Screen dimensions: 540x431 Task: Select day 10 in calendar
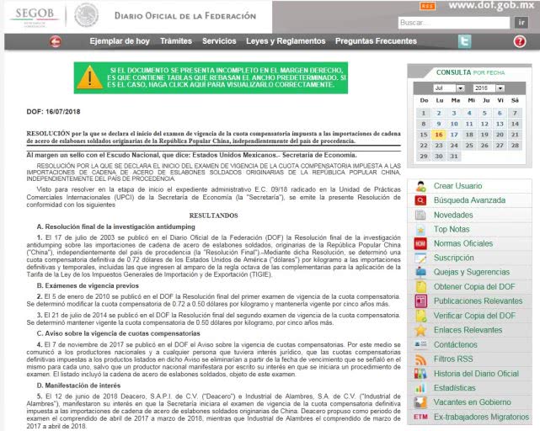pyautogui.click(x=454, y=124)
